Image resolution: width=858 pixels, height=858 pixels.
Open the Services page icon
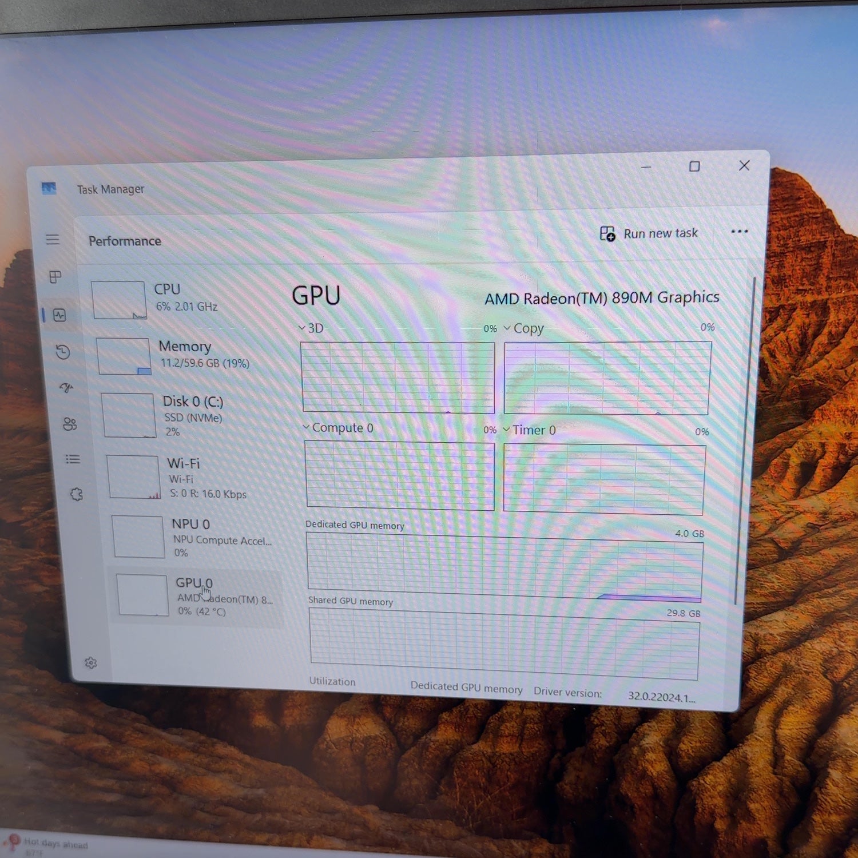77,494
